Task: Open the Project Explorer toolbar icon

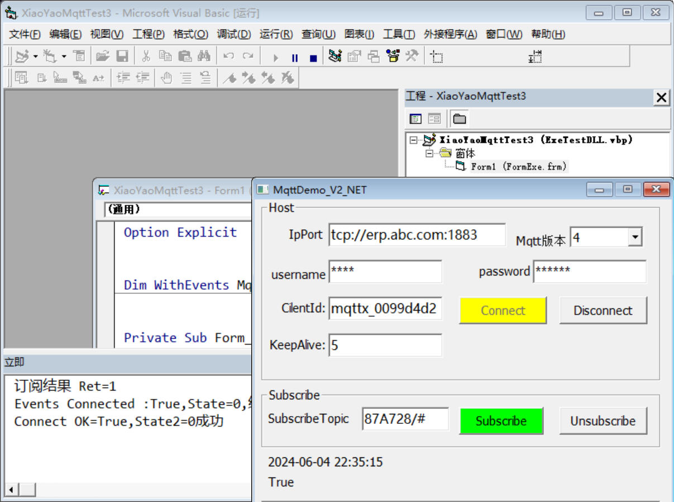Action: (x=334, y=56)
